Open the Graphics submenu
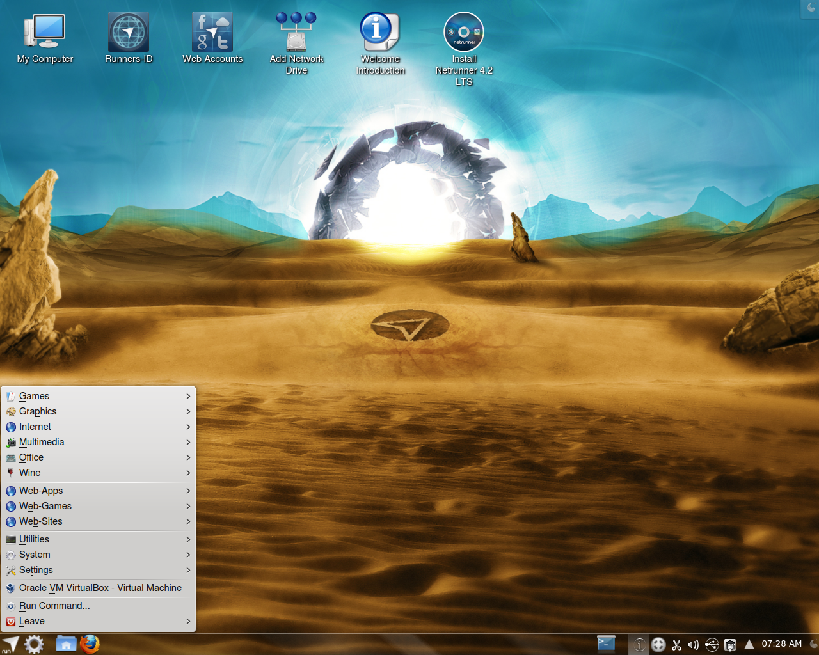The height and width of the screenshot is (655, 819). pos(99,411)
